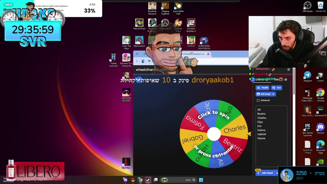The image size is (327, 184).
Task: Click Discord icon in taskbar
Action: tap(125, 180)
